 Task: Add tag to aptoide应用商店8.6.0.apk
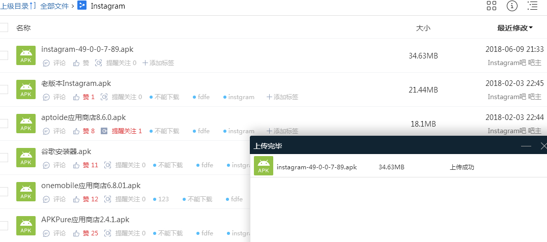[x=282, y=131]
